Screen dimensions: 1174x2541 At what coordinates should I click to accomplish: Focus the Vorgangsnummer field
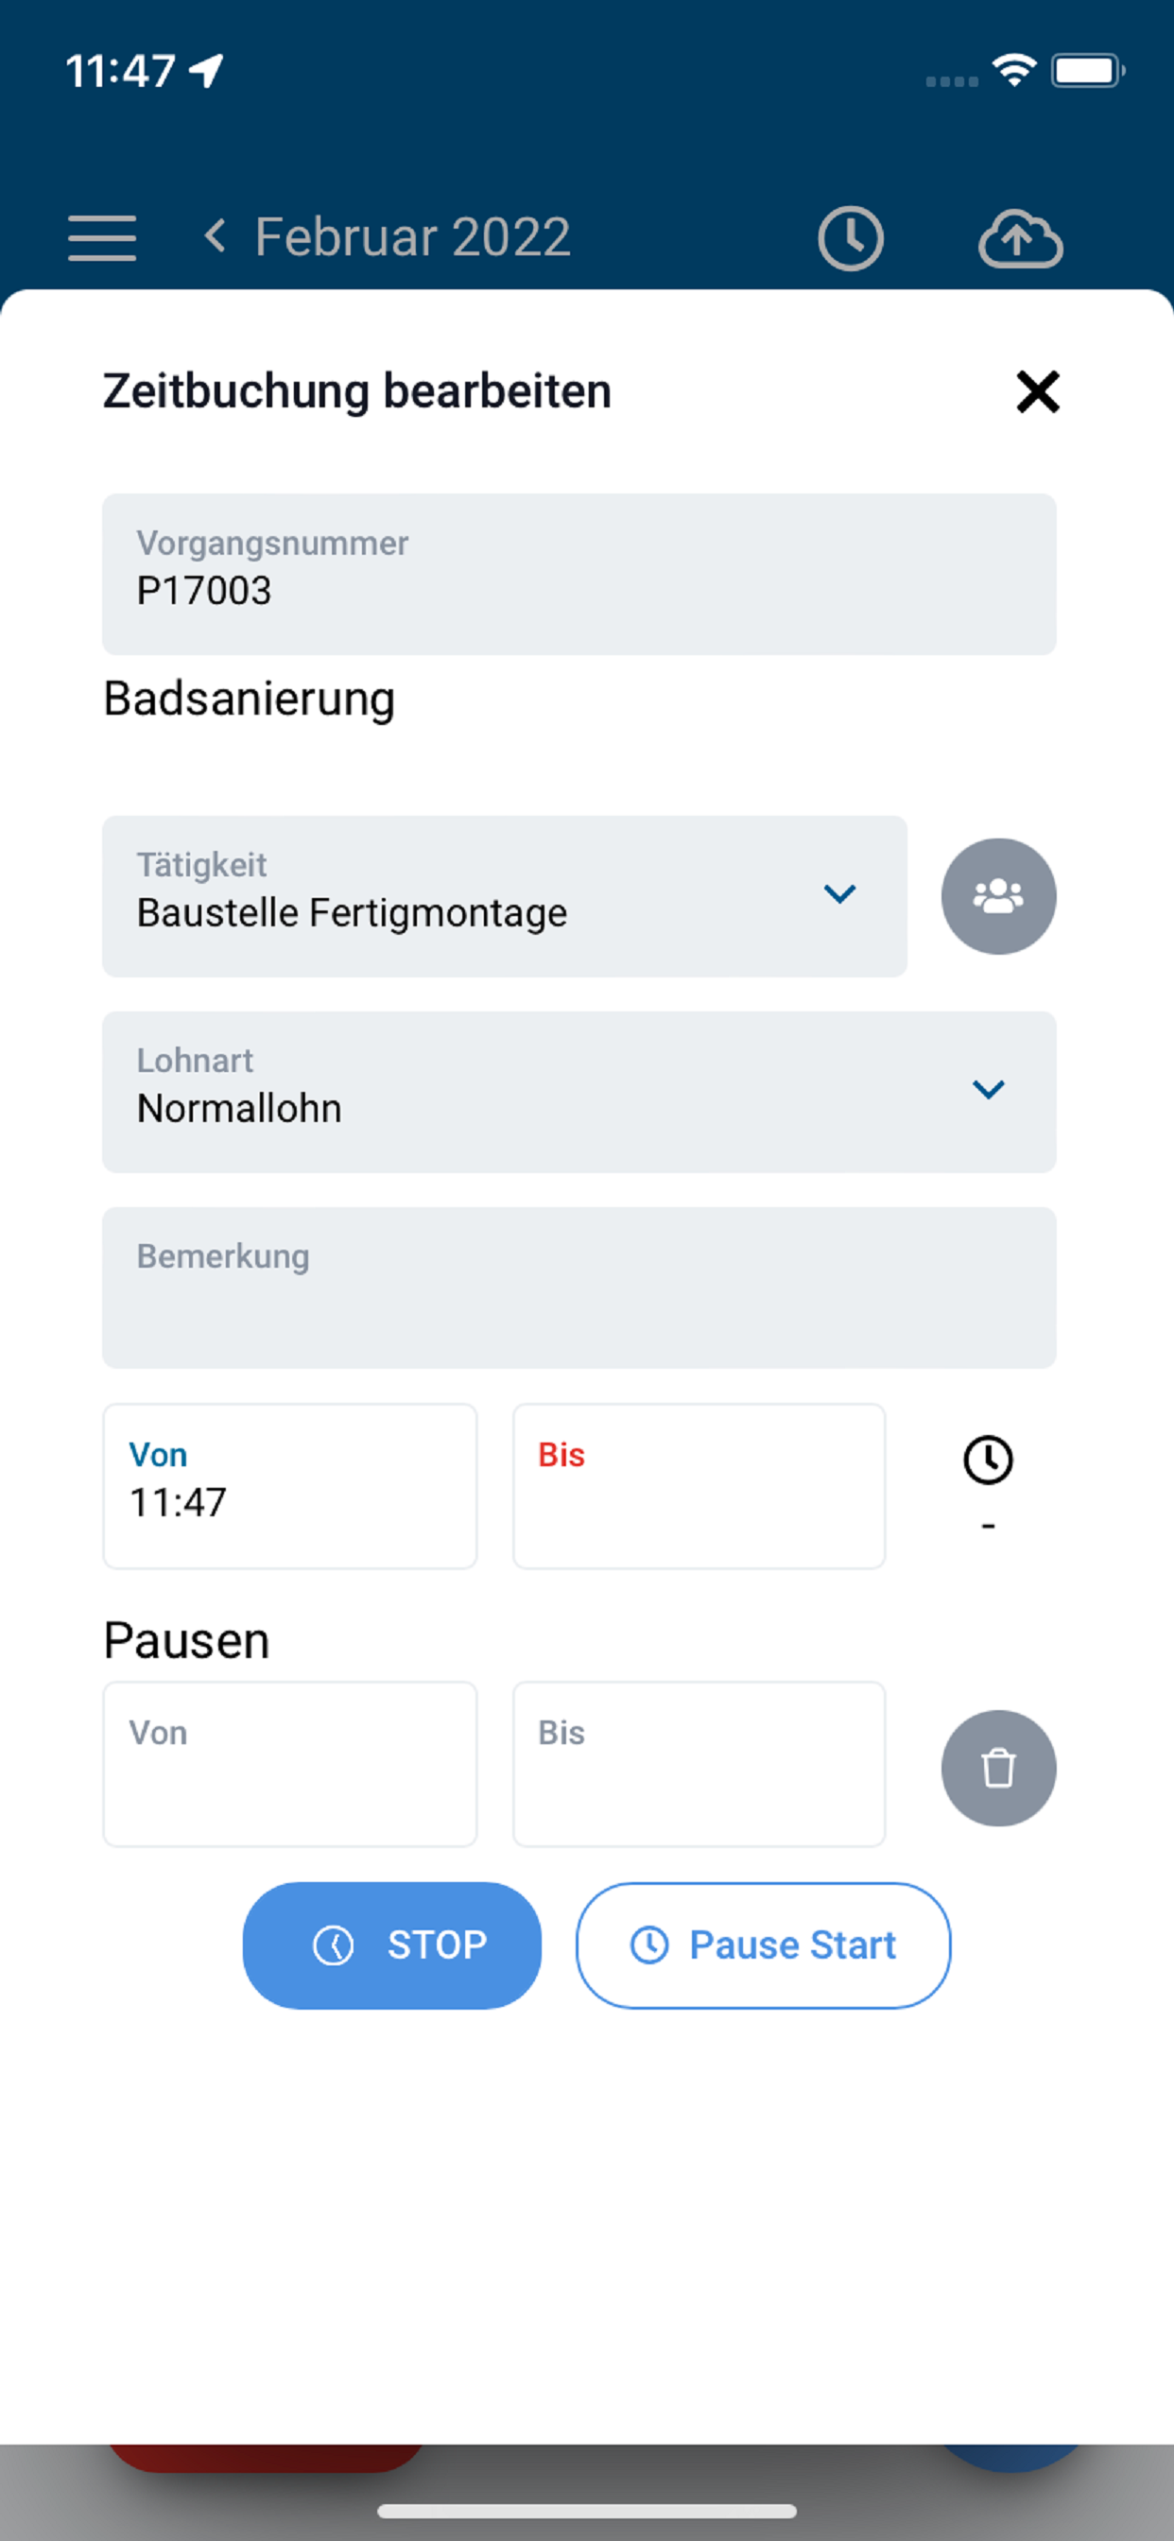click(x=578, y=574)
